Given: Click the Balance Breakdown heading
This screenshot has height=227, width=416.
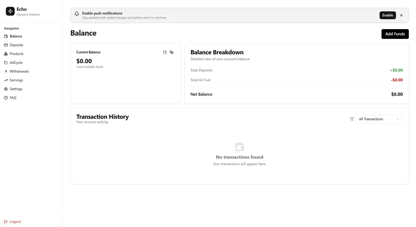Looking at the screenshot, I should pyautogui.click(x=217, y=52).
